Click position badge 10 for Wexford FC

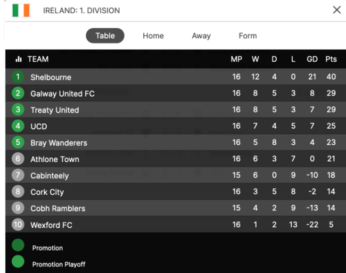pyautogui.click(x=18, y=225)
